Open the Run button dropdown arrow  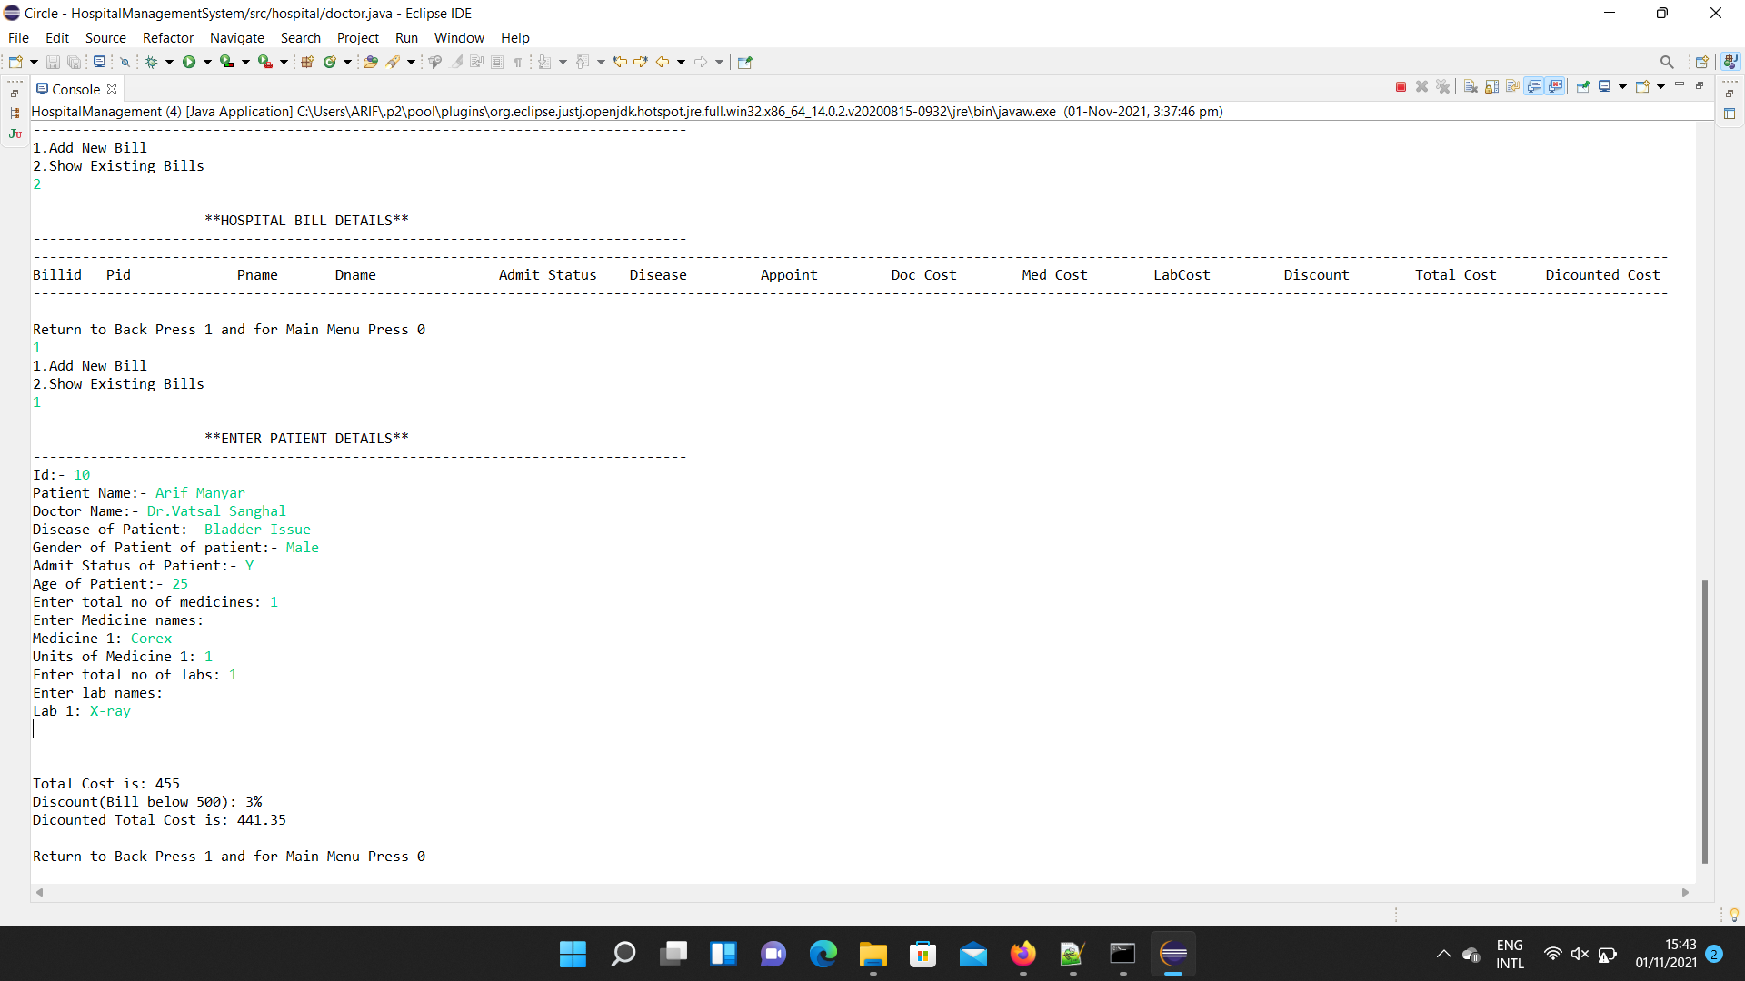[206, 61]
